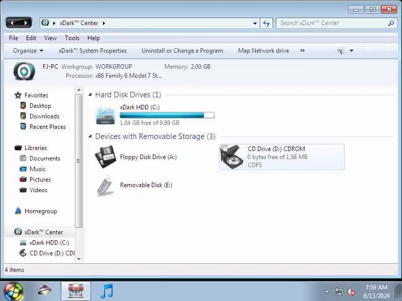Open Downloads in Favorites
Screen dimensions: 402x301
[x=44, y=116]
